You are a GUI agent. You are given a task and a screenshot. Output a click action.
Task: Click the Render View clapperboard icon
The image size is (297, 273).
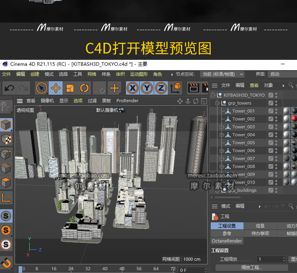click(194, 88)
